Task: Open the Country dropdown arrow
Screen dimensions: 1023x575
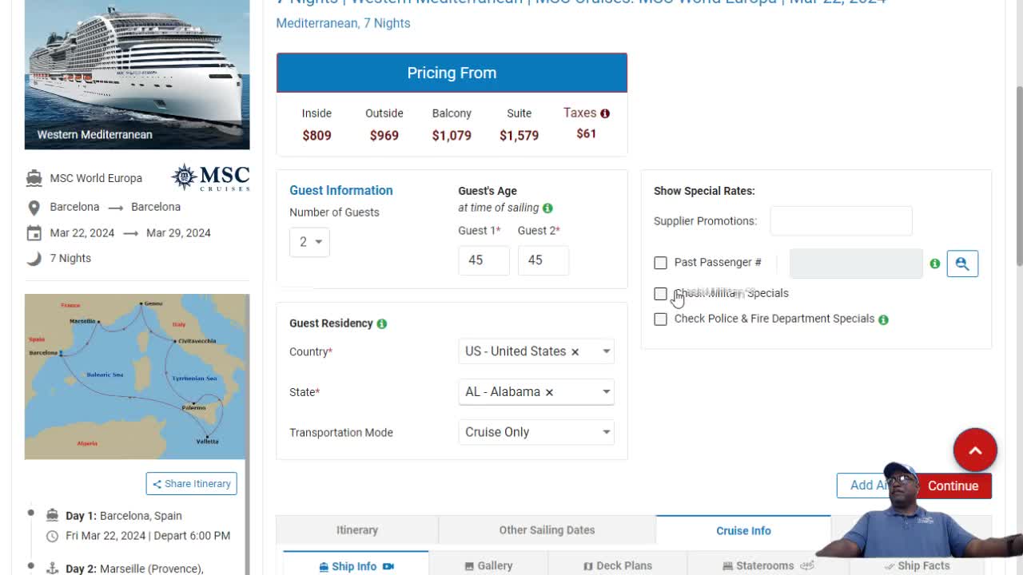Action: (x=607, y=351)
